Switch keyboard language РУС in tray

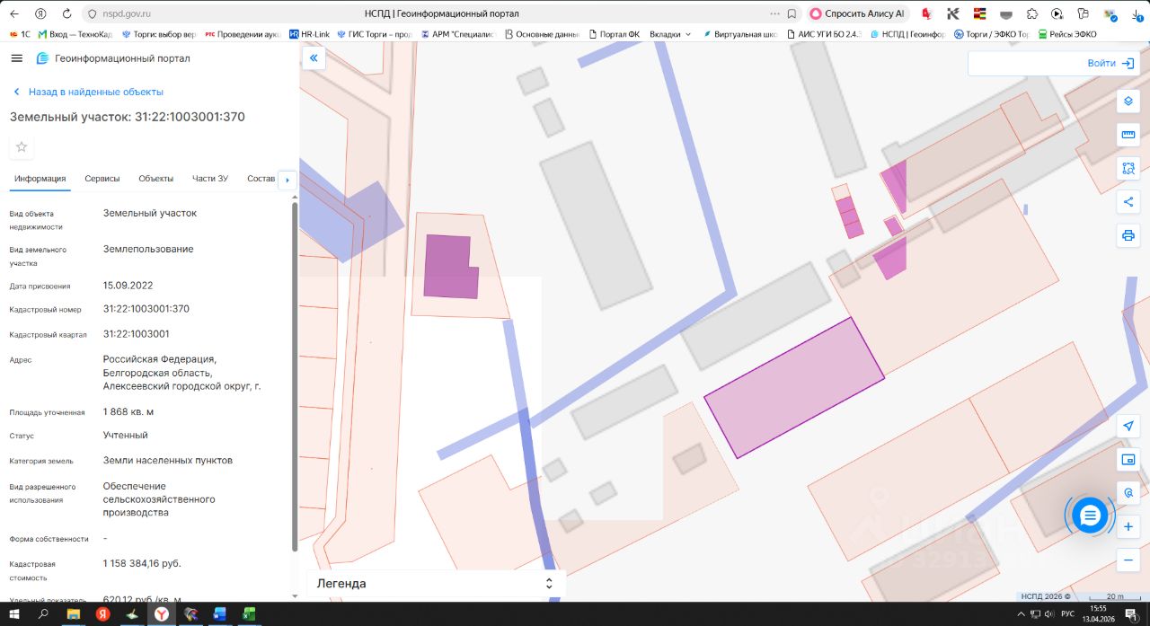coord(1067,614)
